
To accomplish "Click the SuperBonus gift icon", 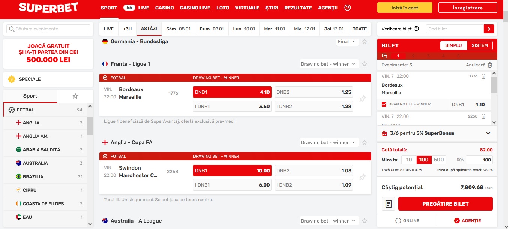I will point(385,133).
